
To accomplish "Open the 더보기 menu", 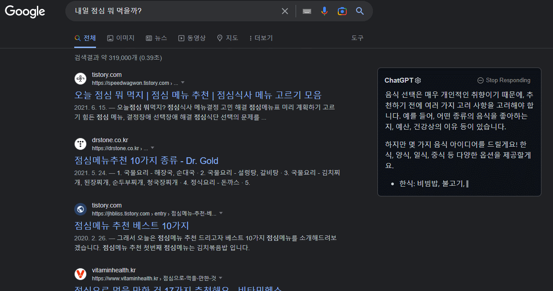I will (261, 38).
